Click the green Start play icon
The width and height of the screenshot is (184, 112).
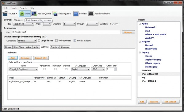[22, 14]
